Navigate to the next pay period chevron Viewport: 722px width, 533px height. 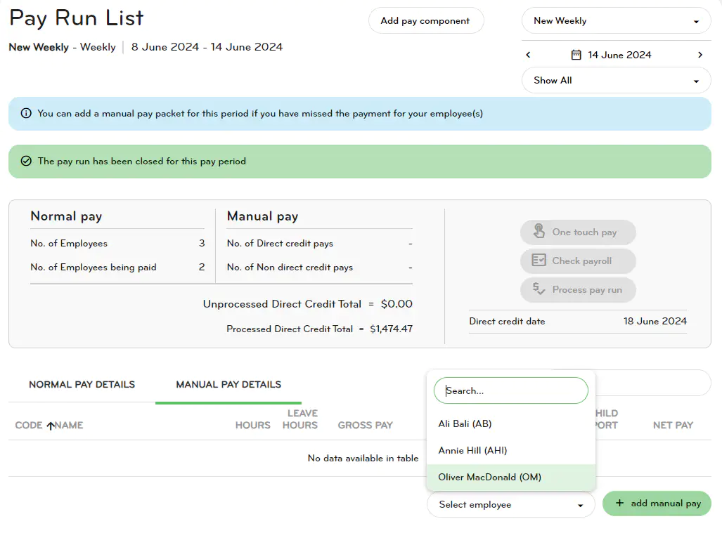pos(701,54)
